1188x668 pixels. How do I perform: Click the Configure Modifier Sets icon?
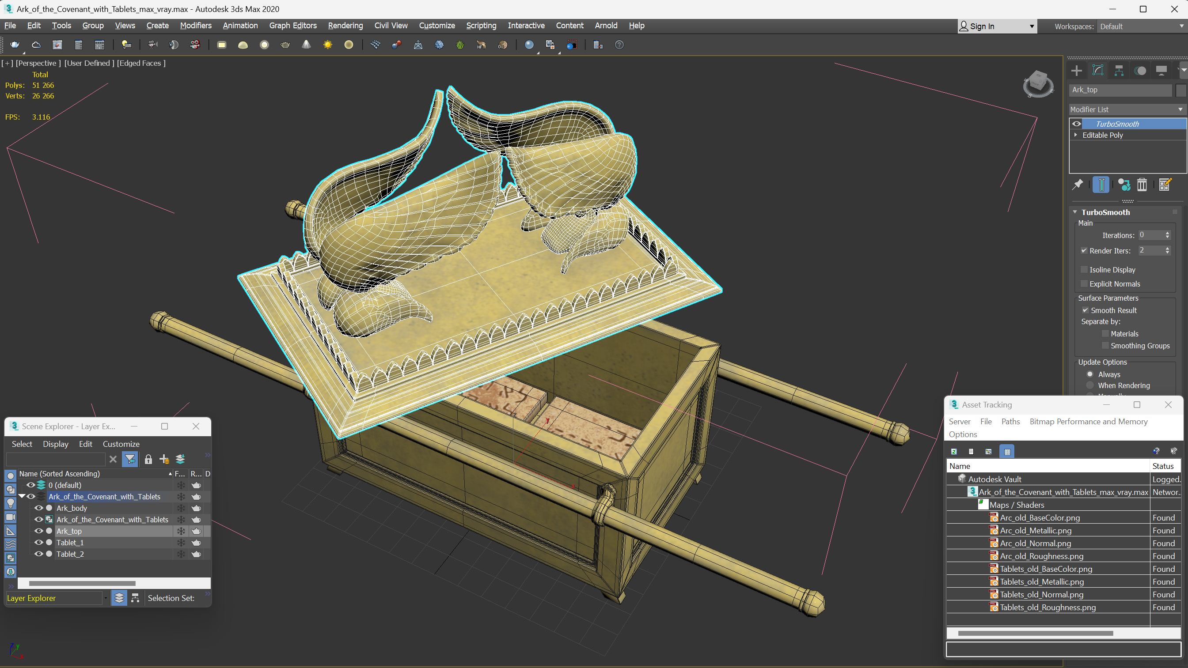tap(1165, 185)
